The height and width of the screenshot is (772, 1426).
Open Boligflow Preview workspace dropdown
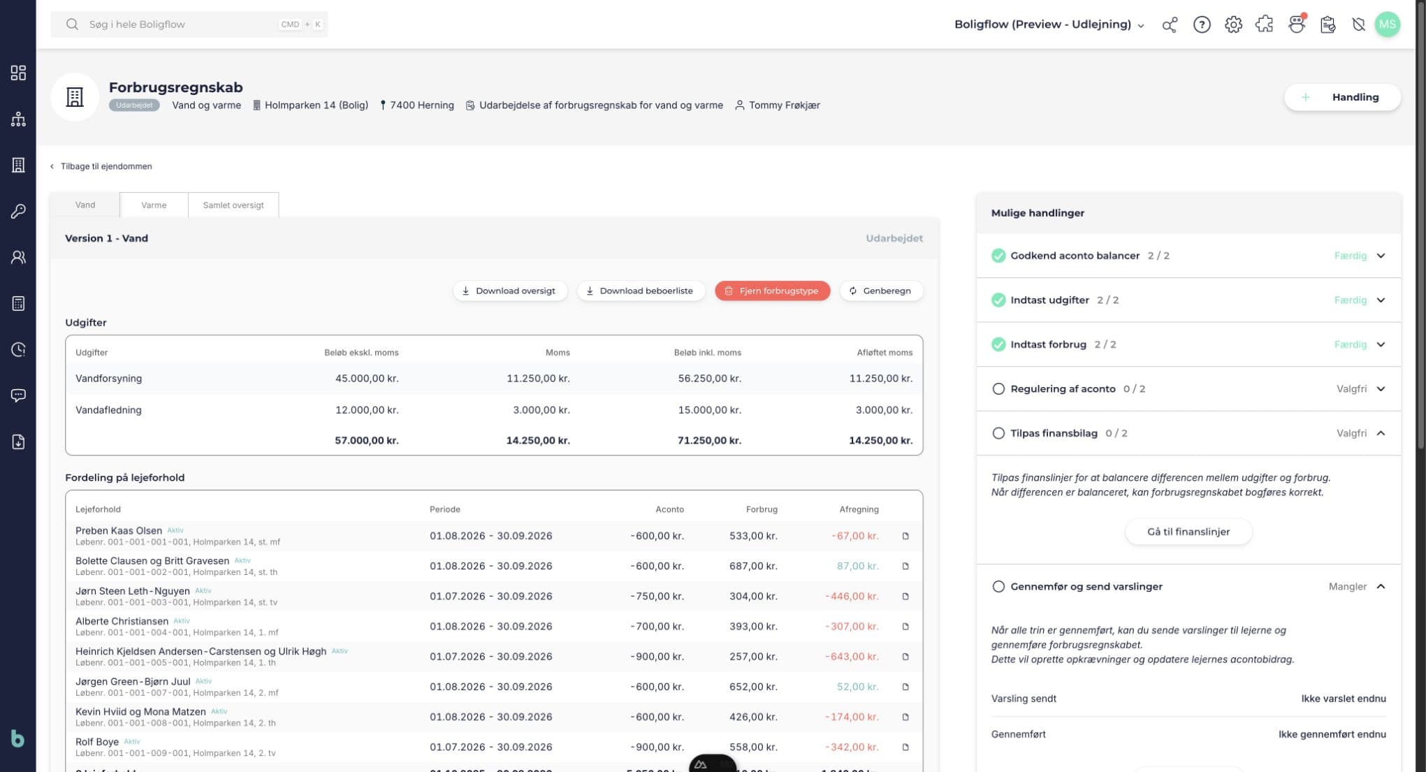[1049, 24]
